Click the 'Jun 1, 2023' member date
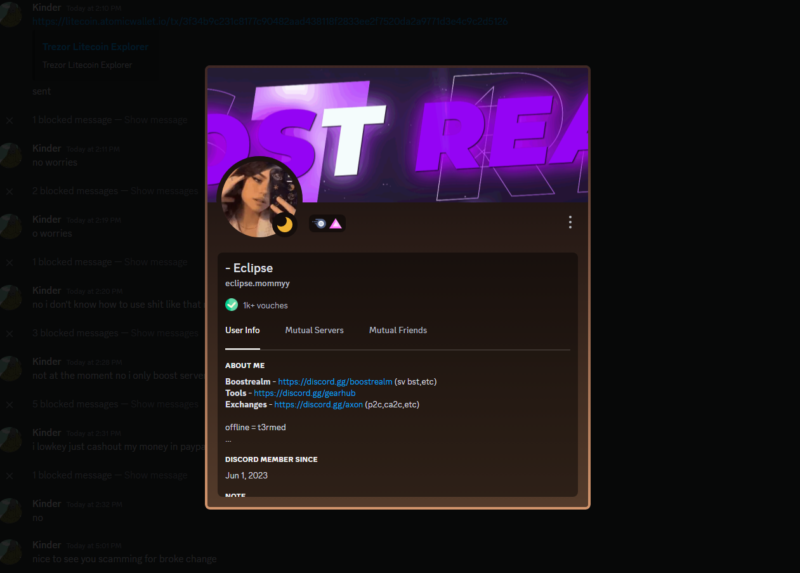 (246, 475)
